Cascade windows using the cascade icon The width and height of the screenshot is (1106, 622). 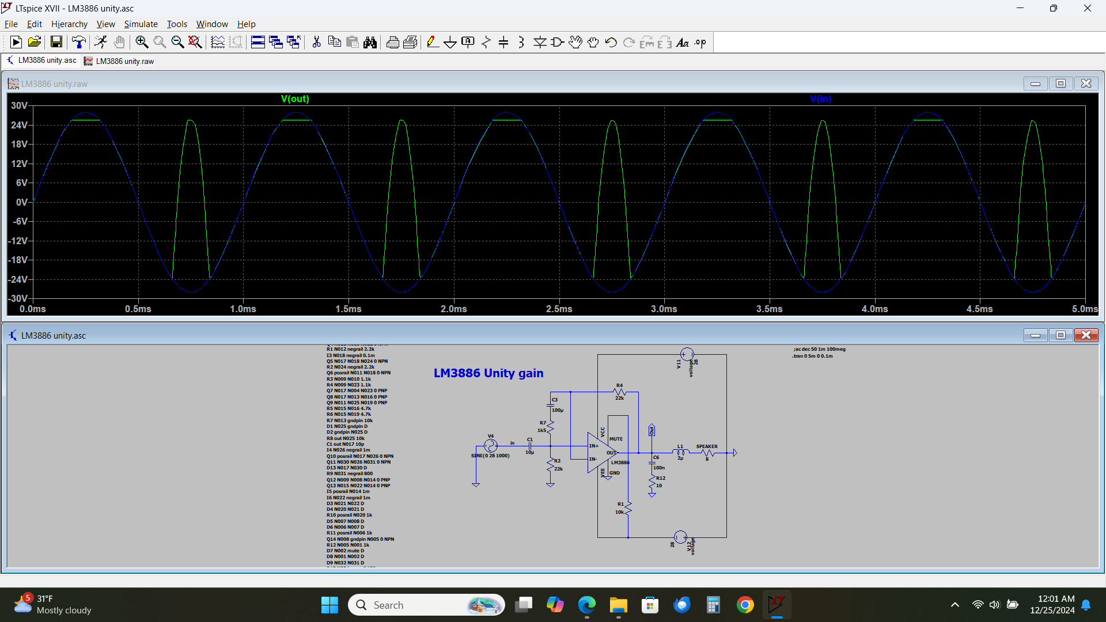[x=276, y=42]
